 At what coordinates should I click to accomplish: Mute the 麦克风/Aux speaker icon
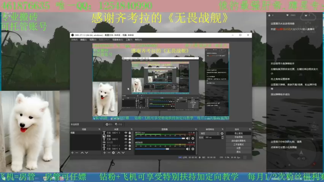tap(188, 138)
